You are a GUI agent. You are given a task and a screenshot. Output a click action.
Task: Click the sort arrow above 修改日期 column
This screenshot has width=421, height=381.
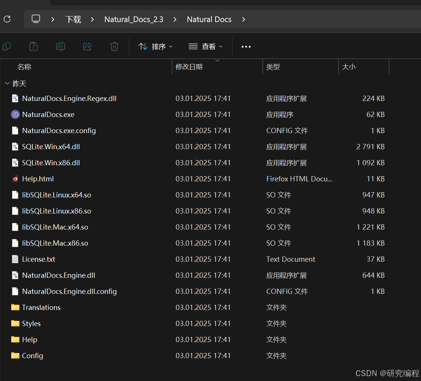coord(217,61)
